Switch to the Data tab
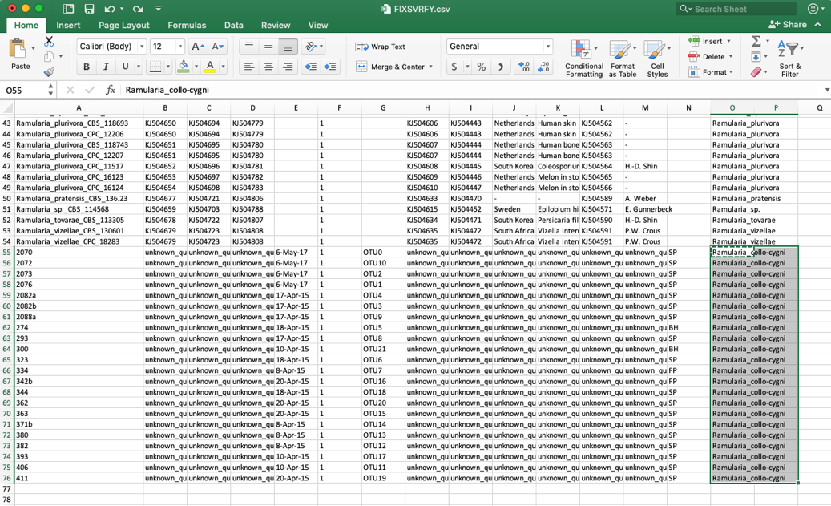 (x=233, y=25)
